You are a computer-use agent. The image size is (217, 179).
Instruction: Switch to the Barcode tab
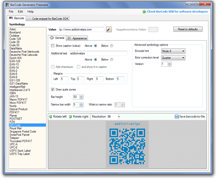[17, 18]
